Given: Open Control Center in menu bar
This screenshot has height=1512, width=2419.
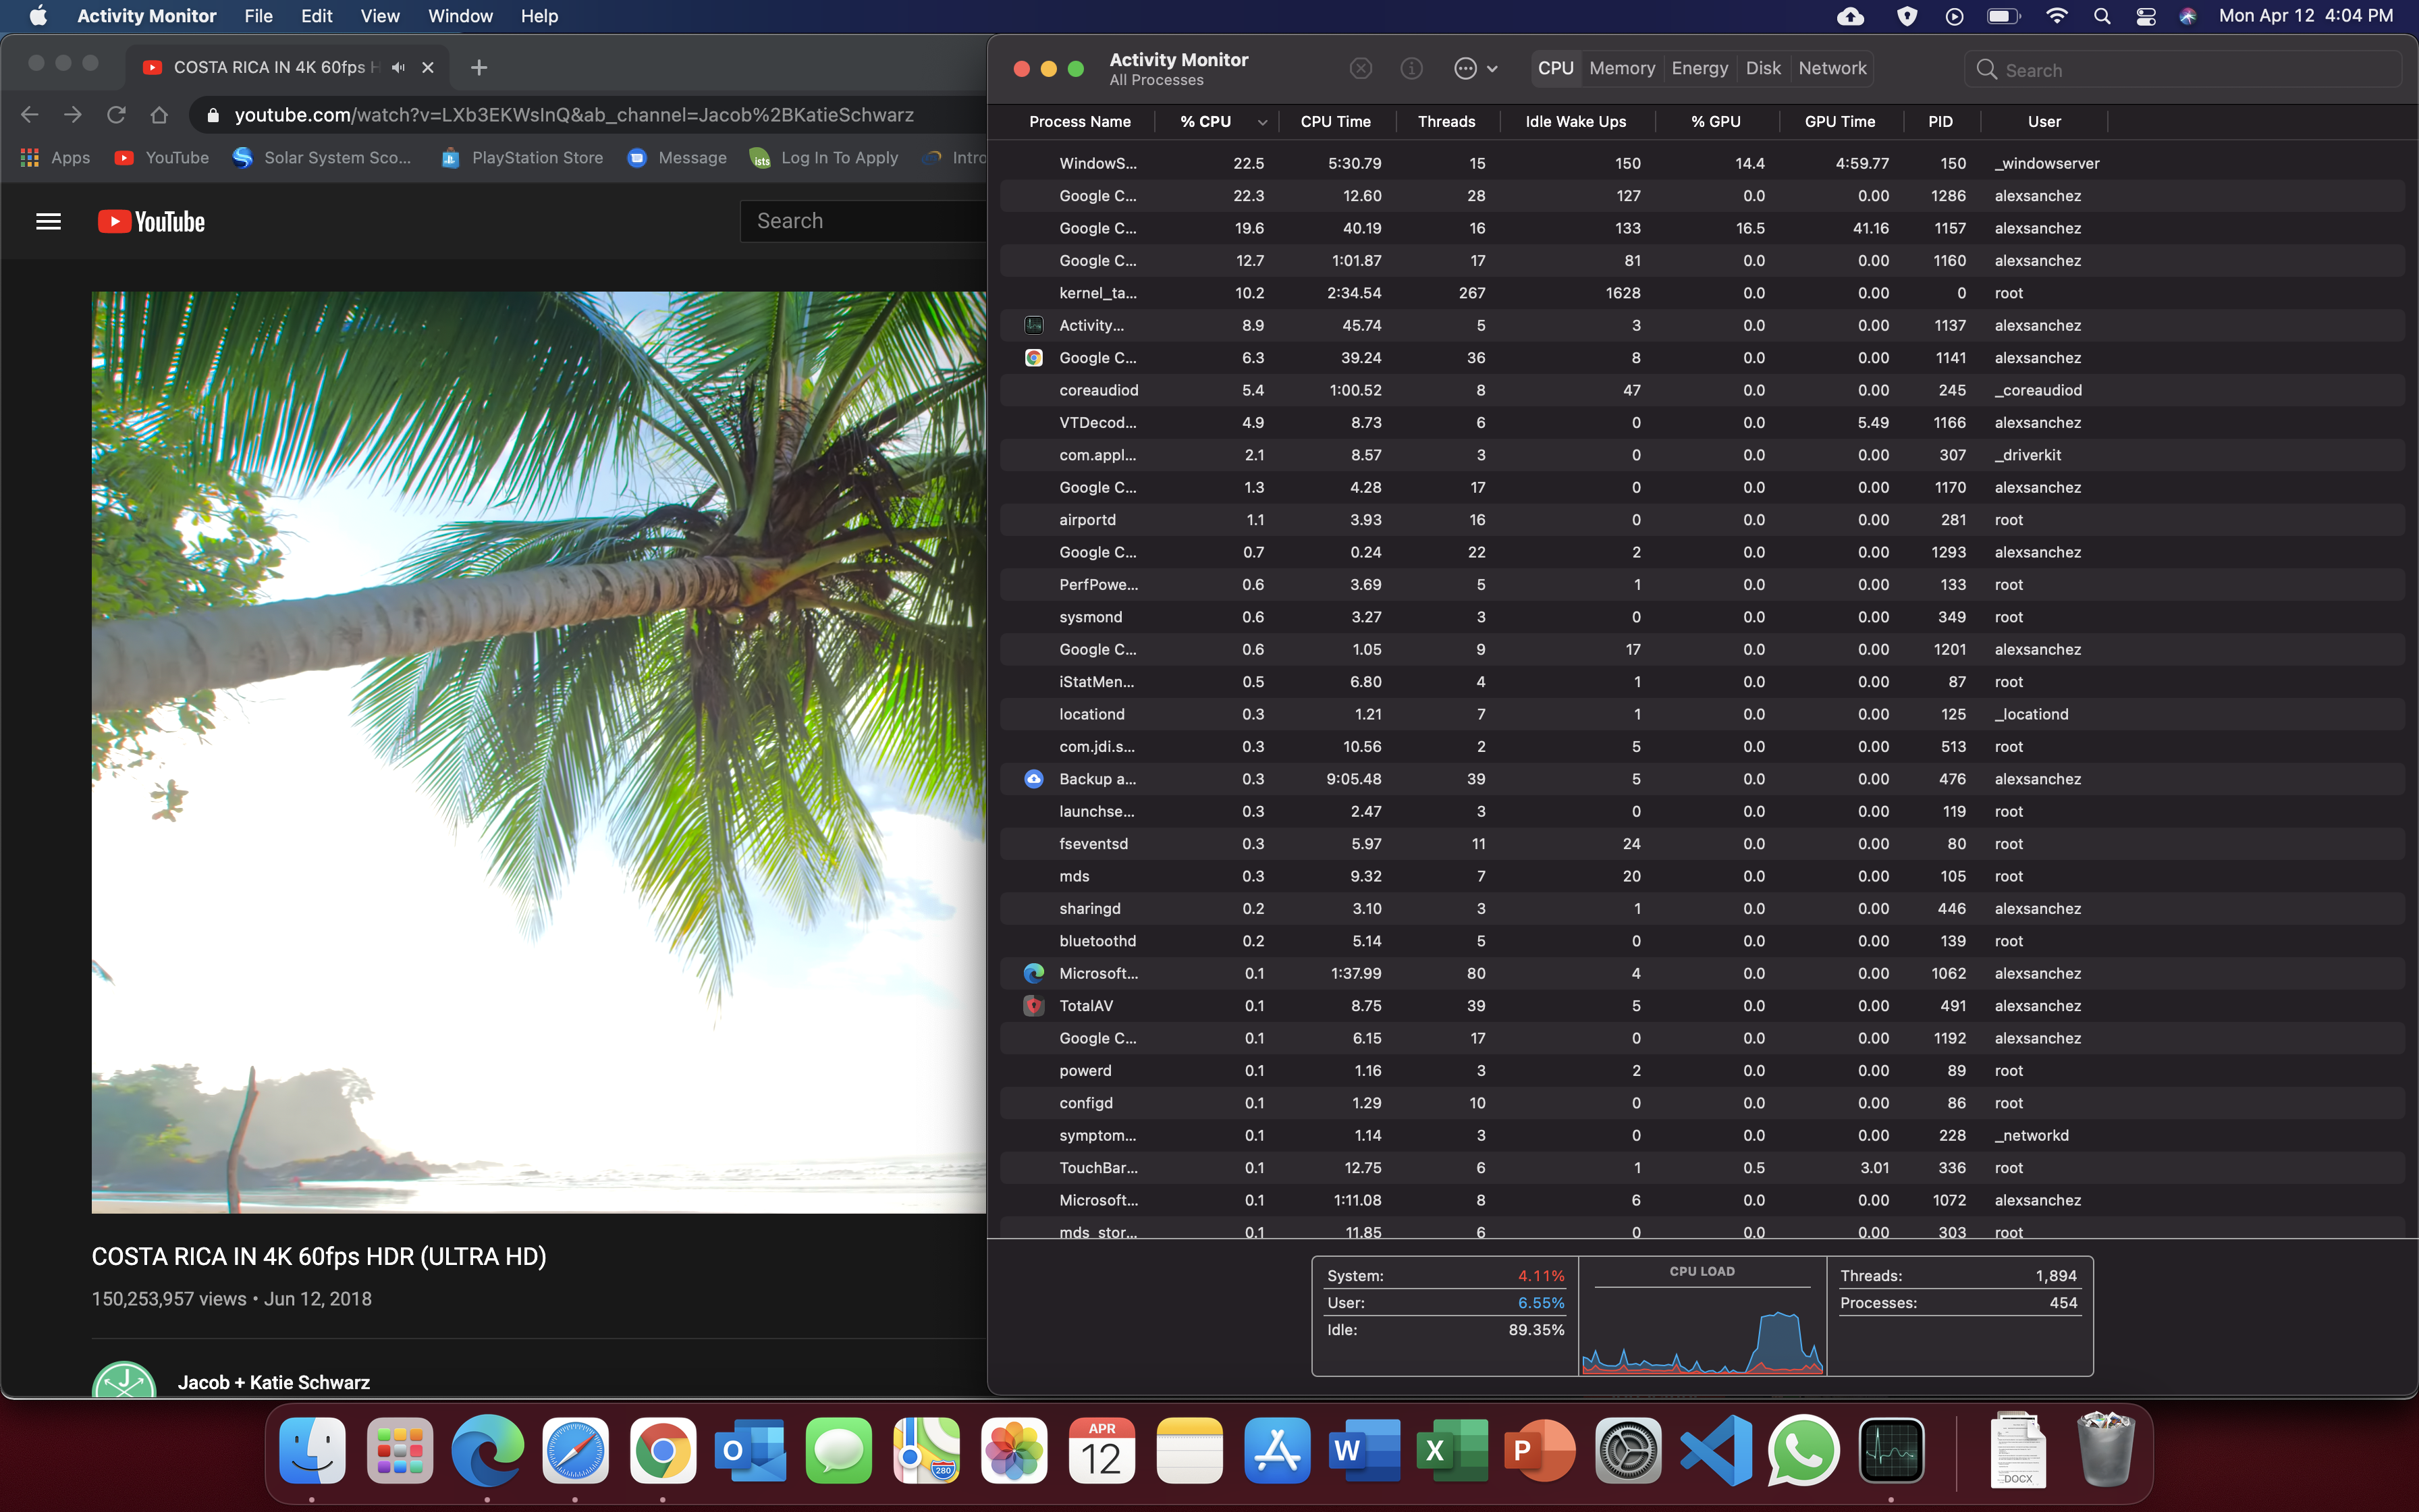Looking at the screenshot, I should point(2145,16).
